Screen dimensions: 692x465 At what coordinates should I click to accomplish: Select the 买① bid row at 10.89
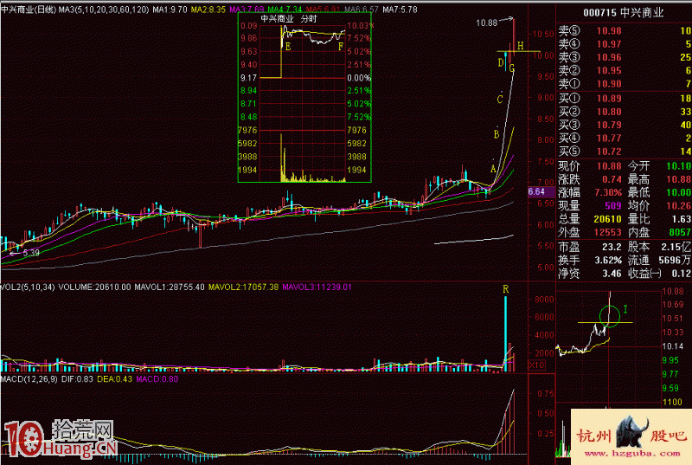(x=624, y=99)
